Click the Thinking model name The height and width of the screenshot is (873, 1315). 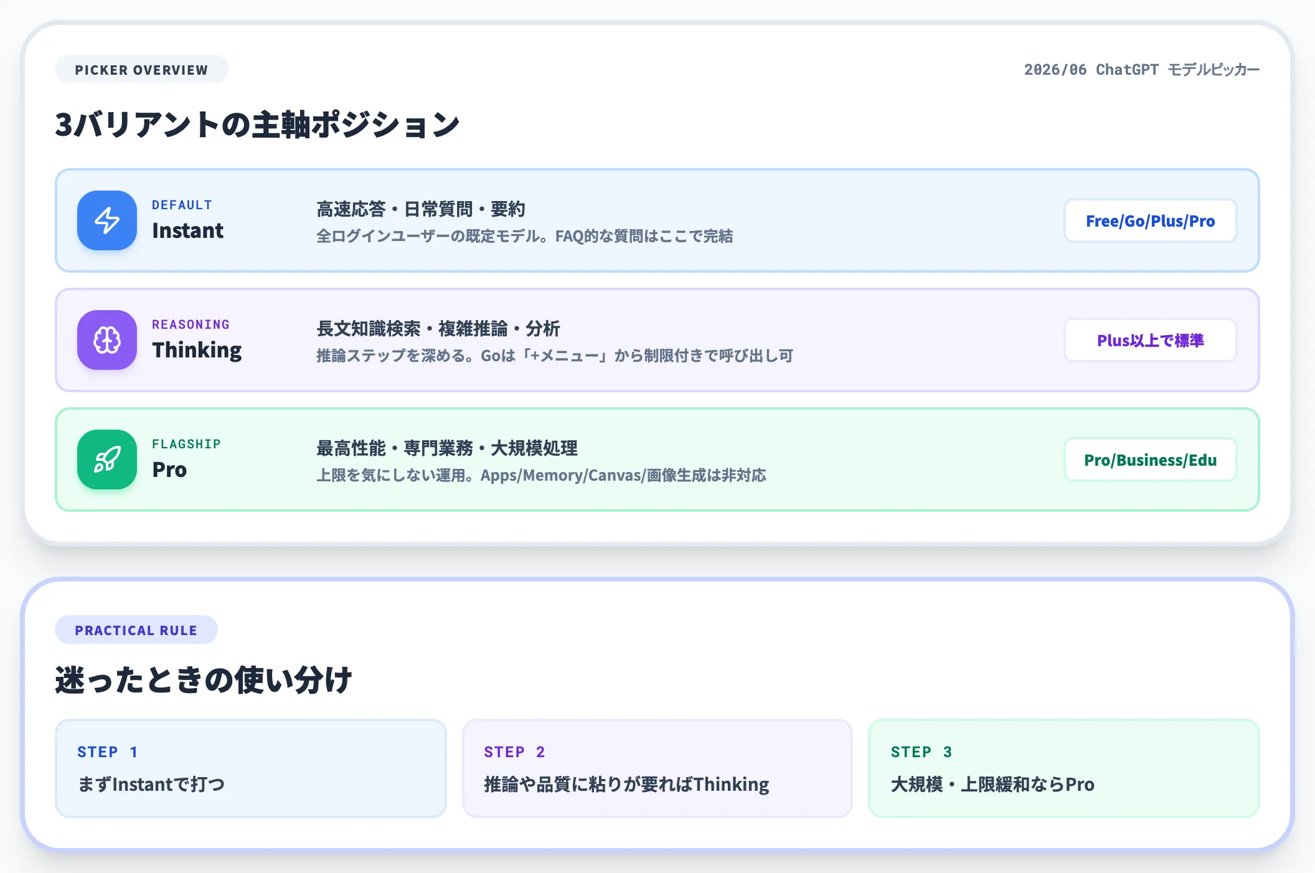(197, 350)
